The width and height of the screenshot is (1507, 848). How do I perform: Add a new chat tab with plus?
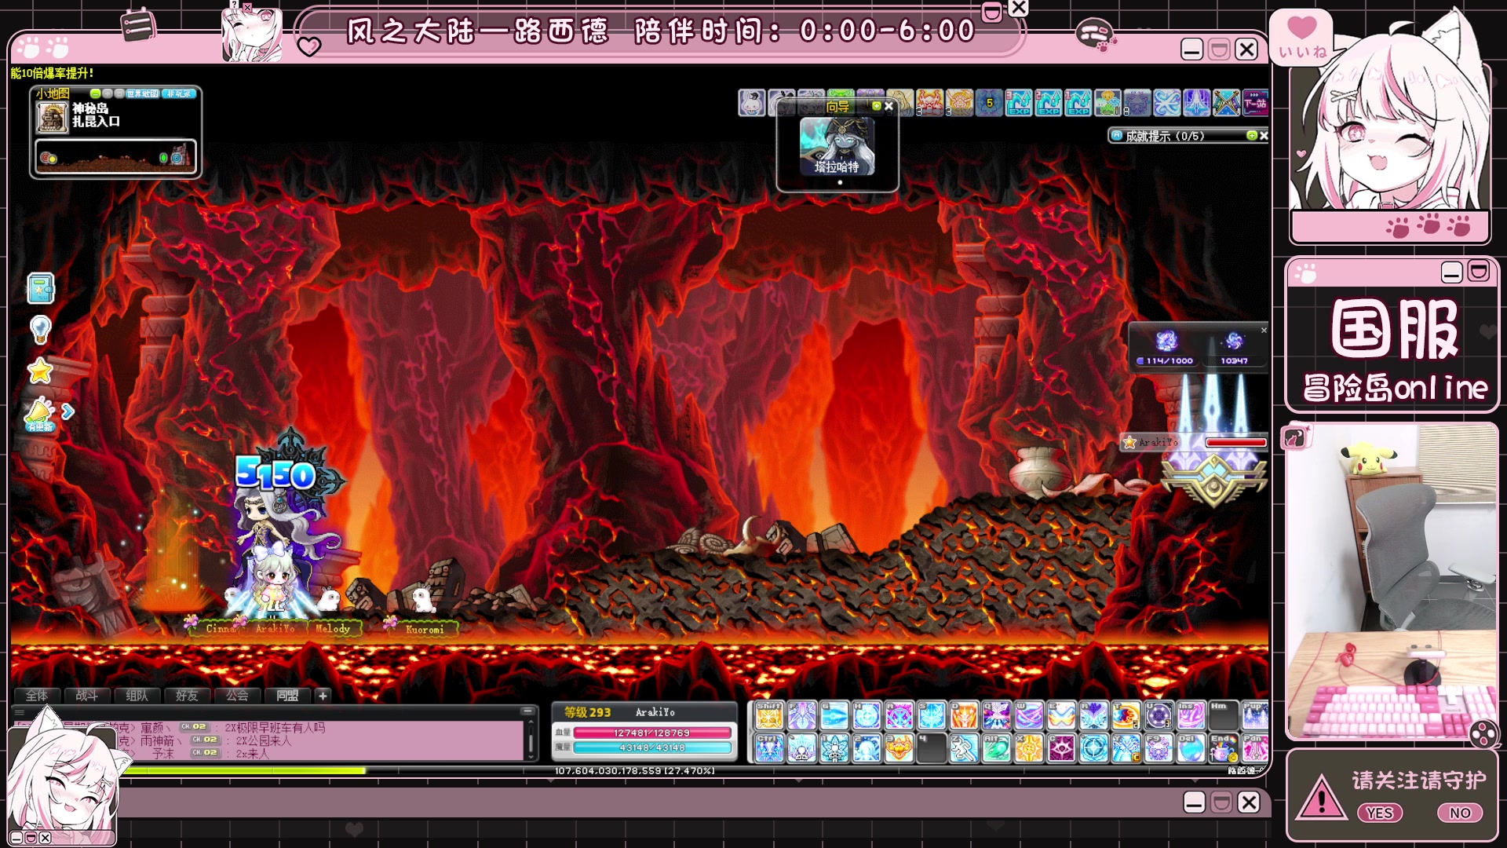323,696
